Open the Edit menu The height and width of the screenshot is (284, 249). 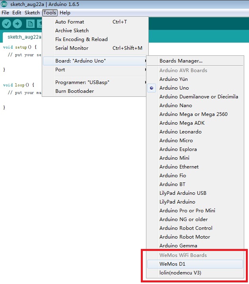pyautogui.click(x=17, y=13)
